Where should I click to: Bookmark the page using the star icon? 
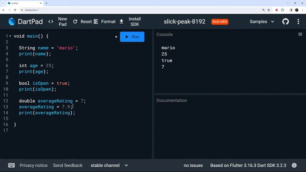point(269,10)
